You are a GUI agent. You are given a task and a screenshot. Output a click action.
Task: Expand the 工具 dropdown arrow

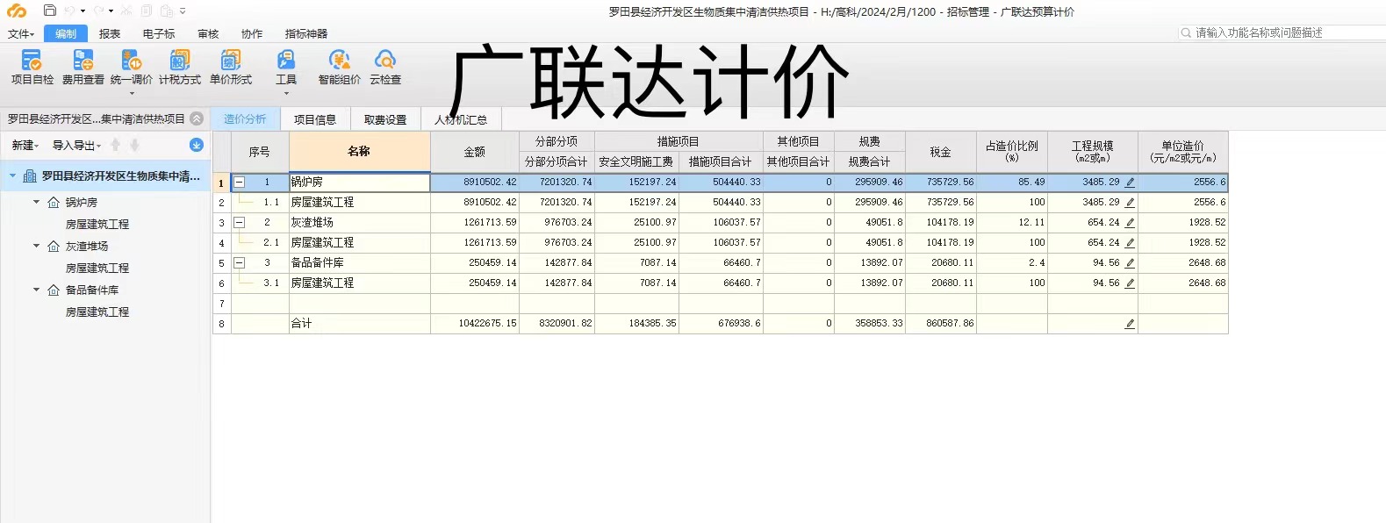[286, 93]
